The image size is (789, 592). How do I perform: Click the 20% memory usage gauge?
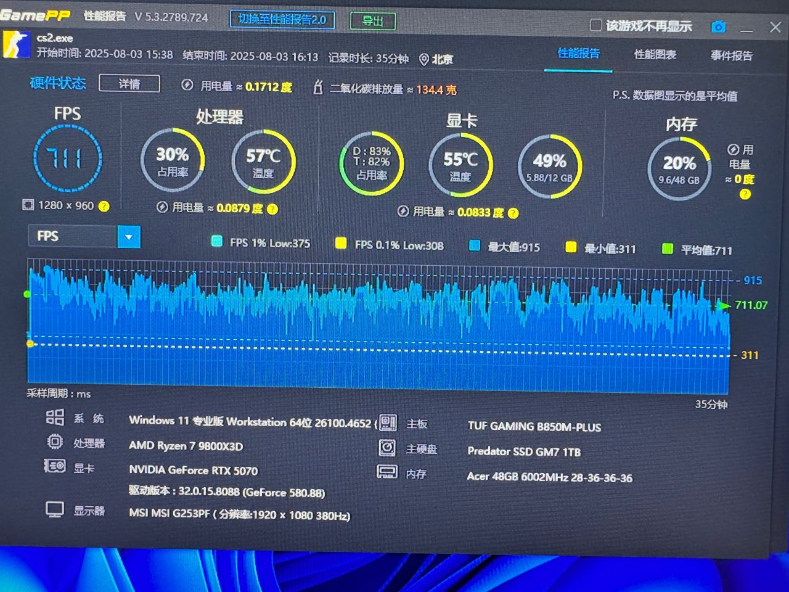tap(679, 168)
